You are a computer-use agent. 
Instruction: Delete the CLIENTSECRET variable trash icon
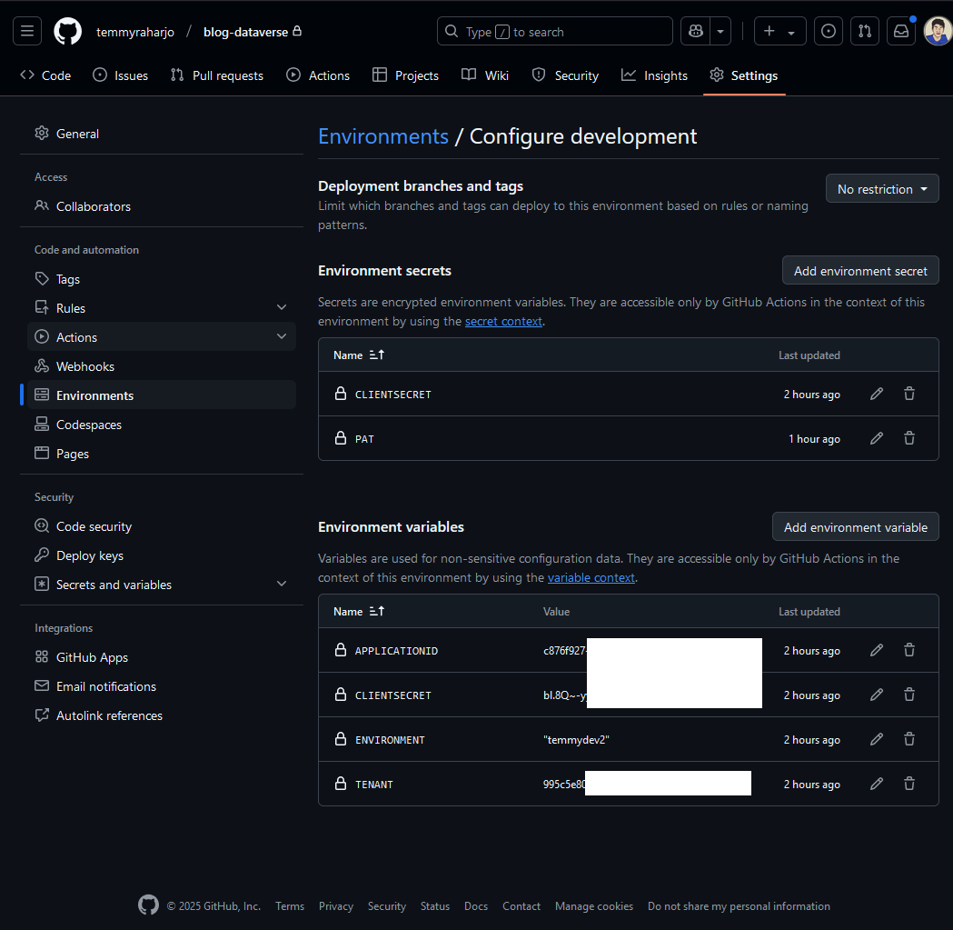tap(909, 695)
